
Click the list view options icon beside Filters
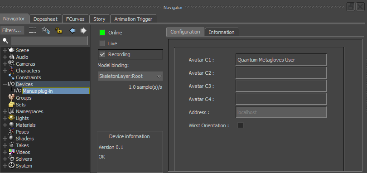33,30
